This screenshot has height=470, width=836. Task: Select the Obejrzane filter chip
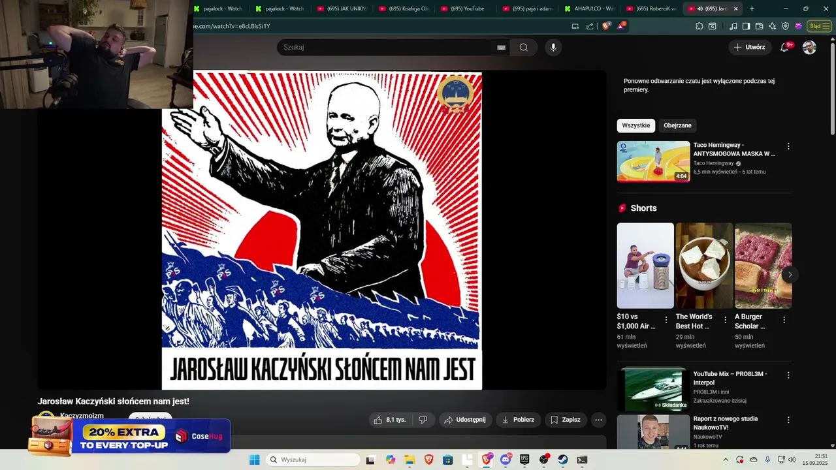tap(677, 125)
